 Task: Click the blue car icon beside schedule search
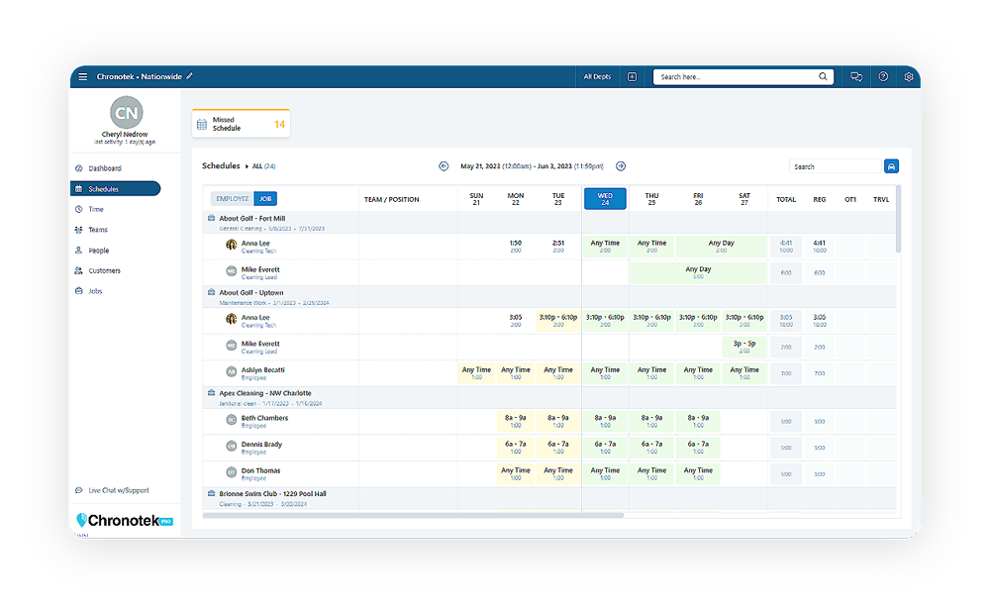click(x=891, y=165)
